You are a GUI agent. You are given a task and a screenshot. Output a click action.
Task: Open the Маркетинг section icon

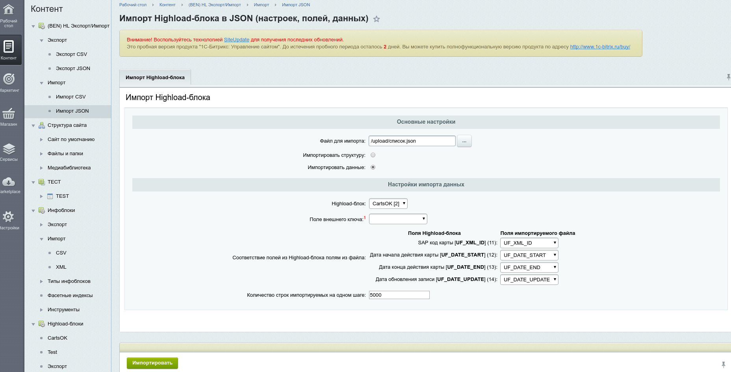[9, 79]
